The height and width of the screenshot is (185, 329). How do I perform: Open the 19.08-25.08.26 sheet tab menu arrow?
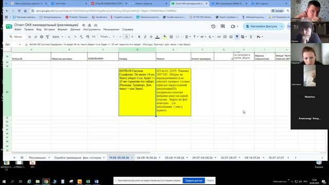(132, 158)
